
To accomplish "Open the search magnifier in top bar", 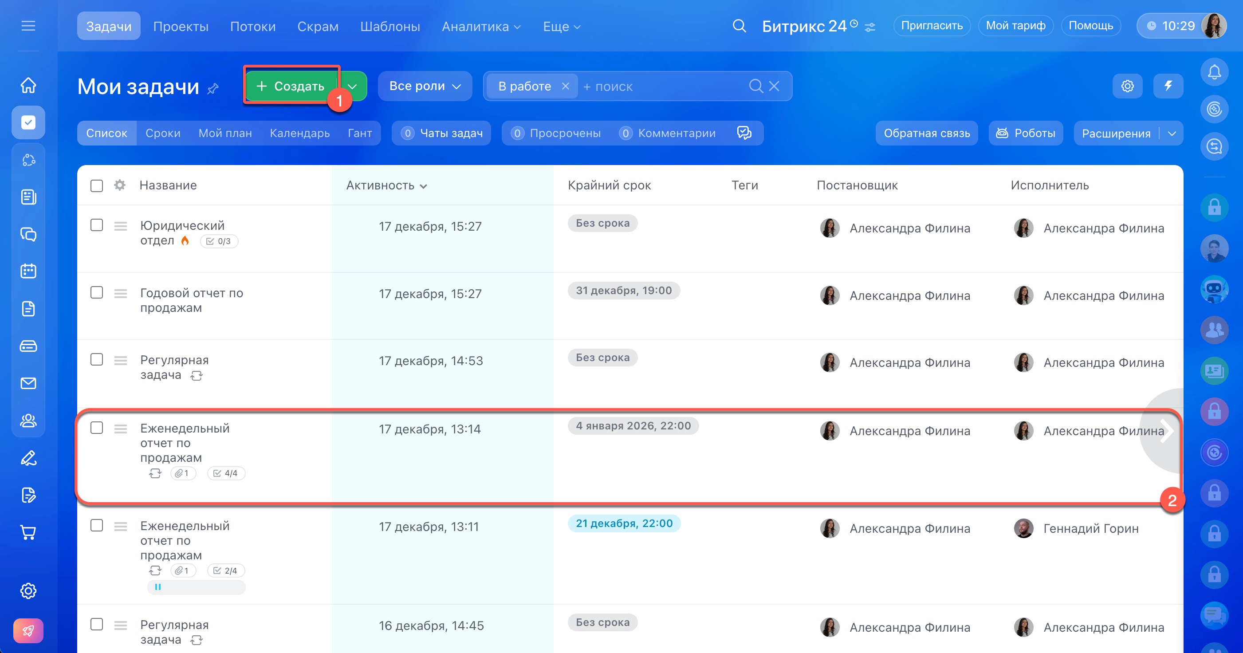I will tap(739, 26).
